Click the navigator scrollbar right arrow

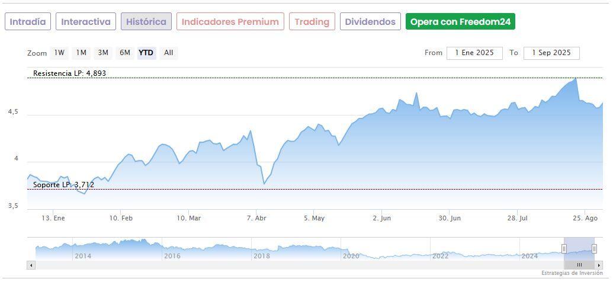tap(599, 265)
